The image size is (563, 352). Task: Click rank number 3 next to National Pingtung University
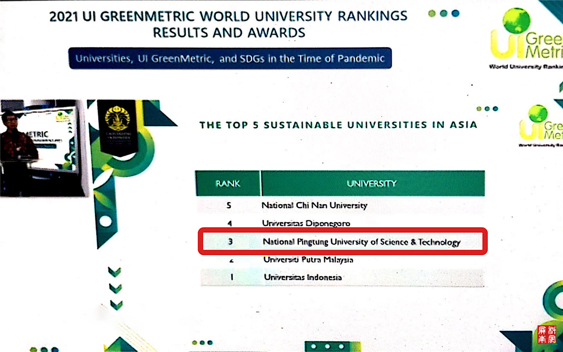click(230, 242)
